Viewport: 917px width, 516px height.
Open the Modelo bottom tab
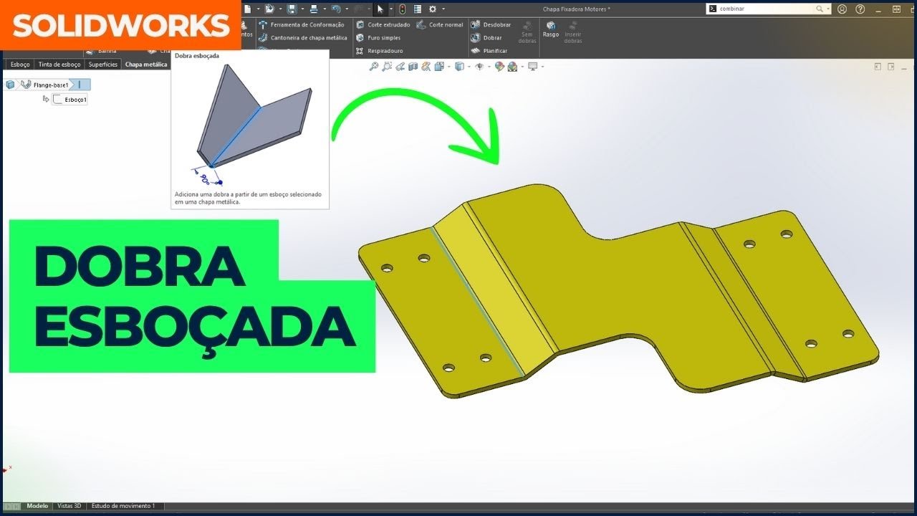(37, 506)
